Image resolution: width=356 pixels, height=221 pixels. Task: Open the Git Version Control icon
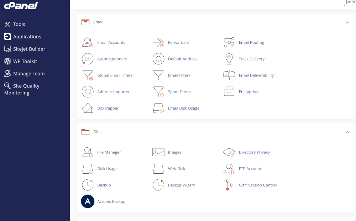[229, 185]
